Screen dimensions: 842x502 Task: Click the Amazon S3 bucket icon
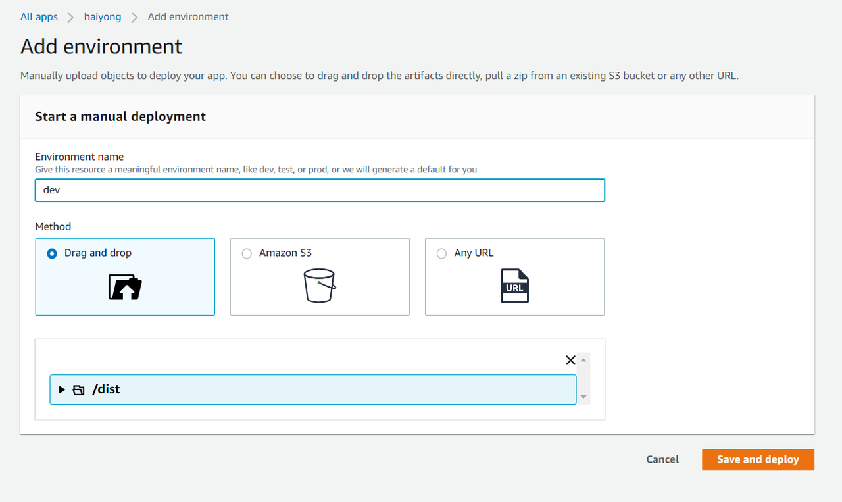coord(320,286)
